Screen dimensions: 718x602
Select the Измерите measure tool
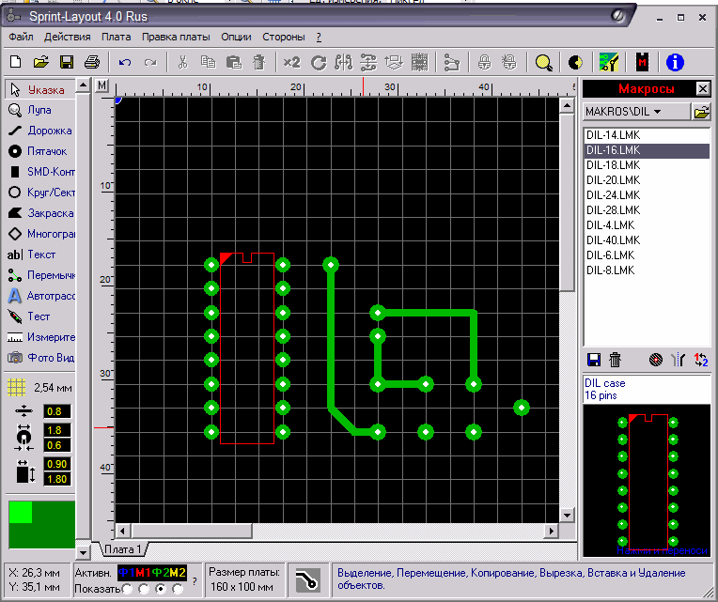(39, 337)
